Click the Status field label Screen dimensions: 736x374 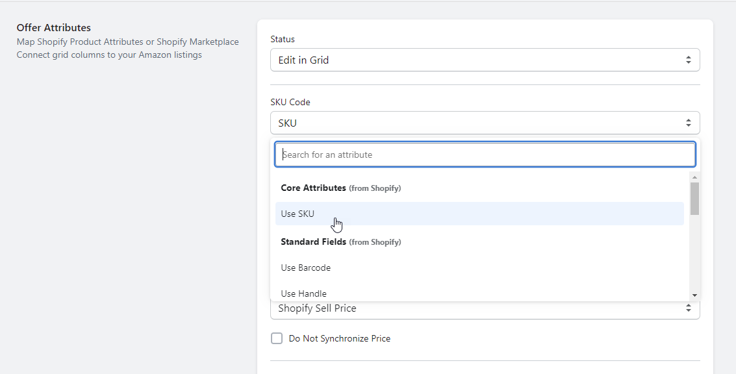click(283, 39)
